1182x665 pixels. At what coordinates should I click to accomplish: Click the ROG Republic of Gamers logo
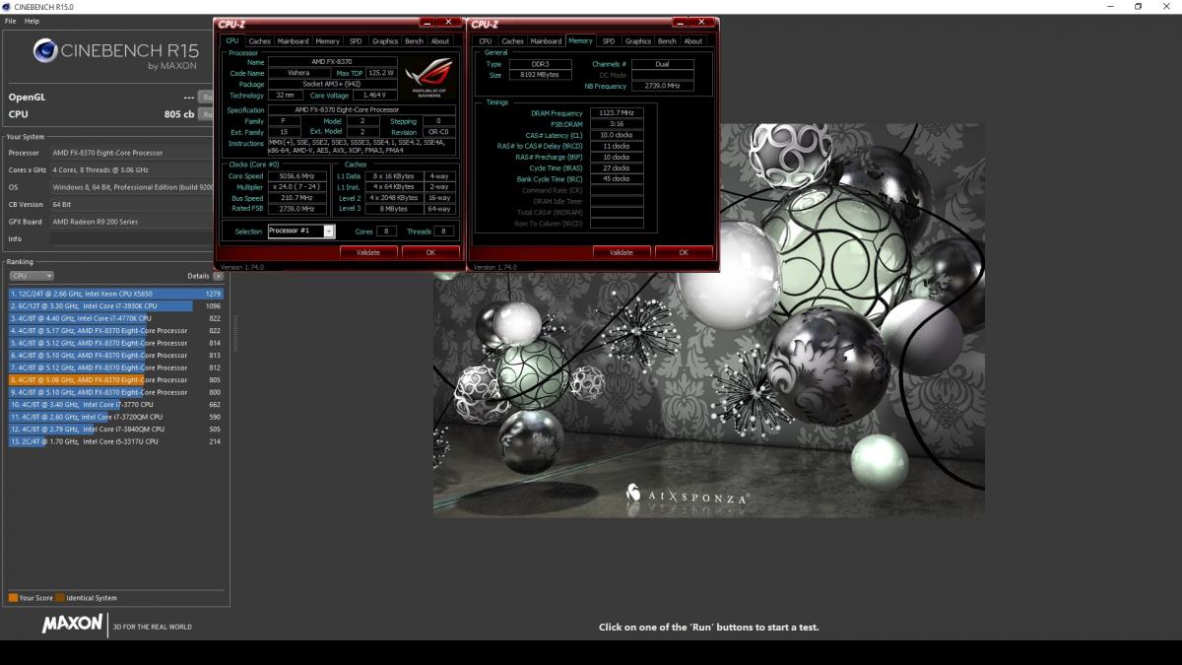point(429,78)
